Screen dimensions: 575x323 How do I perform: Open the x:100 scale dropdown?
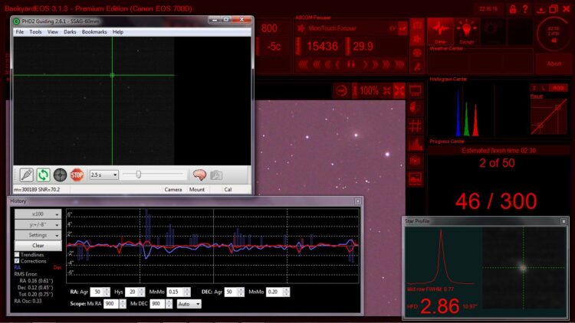(x=38, y=214)
